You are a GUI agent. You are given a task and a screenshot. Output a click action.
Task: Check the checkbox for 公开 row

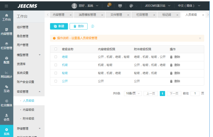point(56,81)
